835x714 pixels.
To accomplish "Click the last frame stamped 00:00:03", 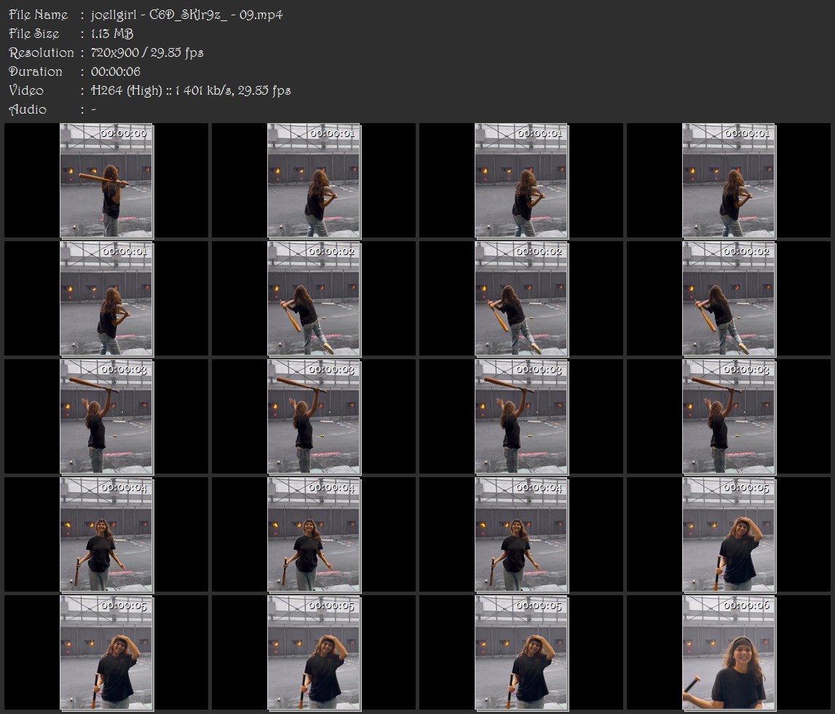I will (729, 417).
